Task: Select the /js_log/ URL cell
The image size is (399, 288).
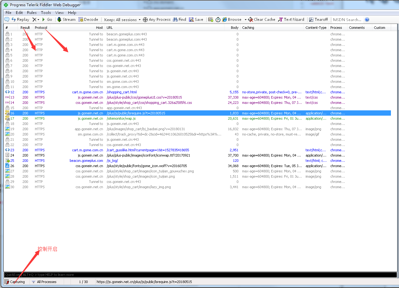Action: [112, 161]
